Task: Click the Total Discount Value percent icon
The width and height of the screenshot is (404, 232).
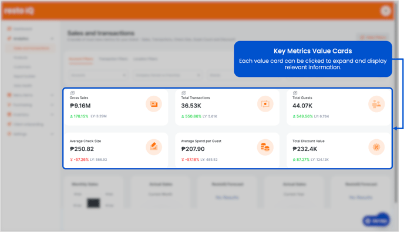Action: click(x=376, y=147)
